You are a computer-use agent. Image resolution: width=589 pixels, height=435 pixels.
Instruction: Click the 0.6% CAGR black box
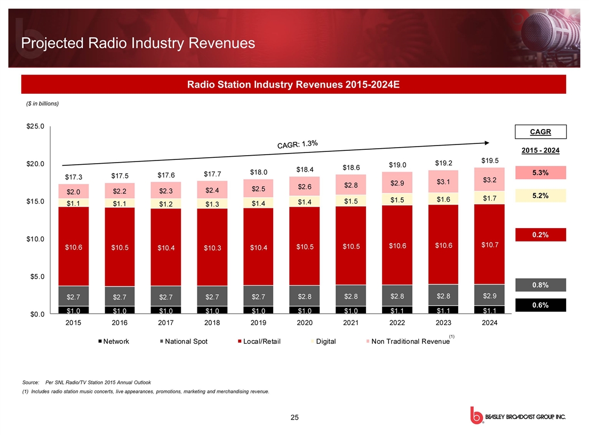click(541, 305)
